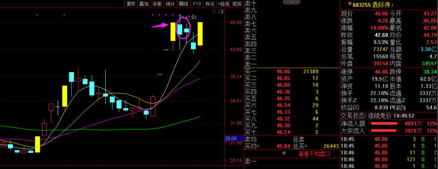Select the 复权 toolbar option
This screenshot has width=438, height=169.
pos(131,3)
